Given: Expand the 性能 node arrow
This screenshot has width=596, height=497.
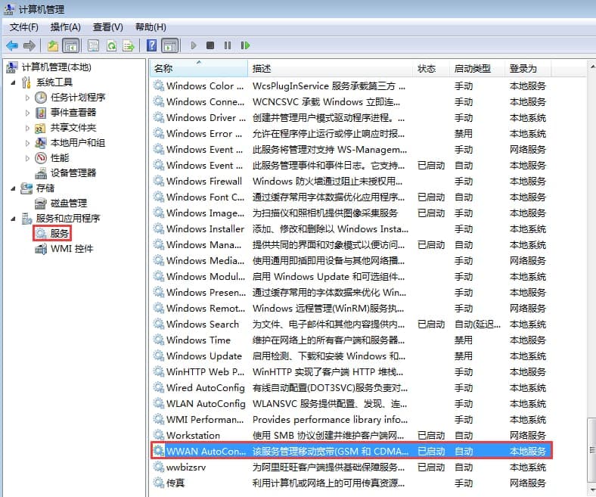Looking at the screenshot, I should [x=27, y=158].
